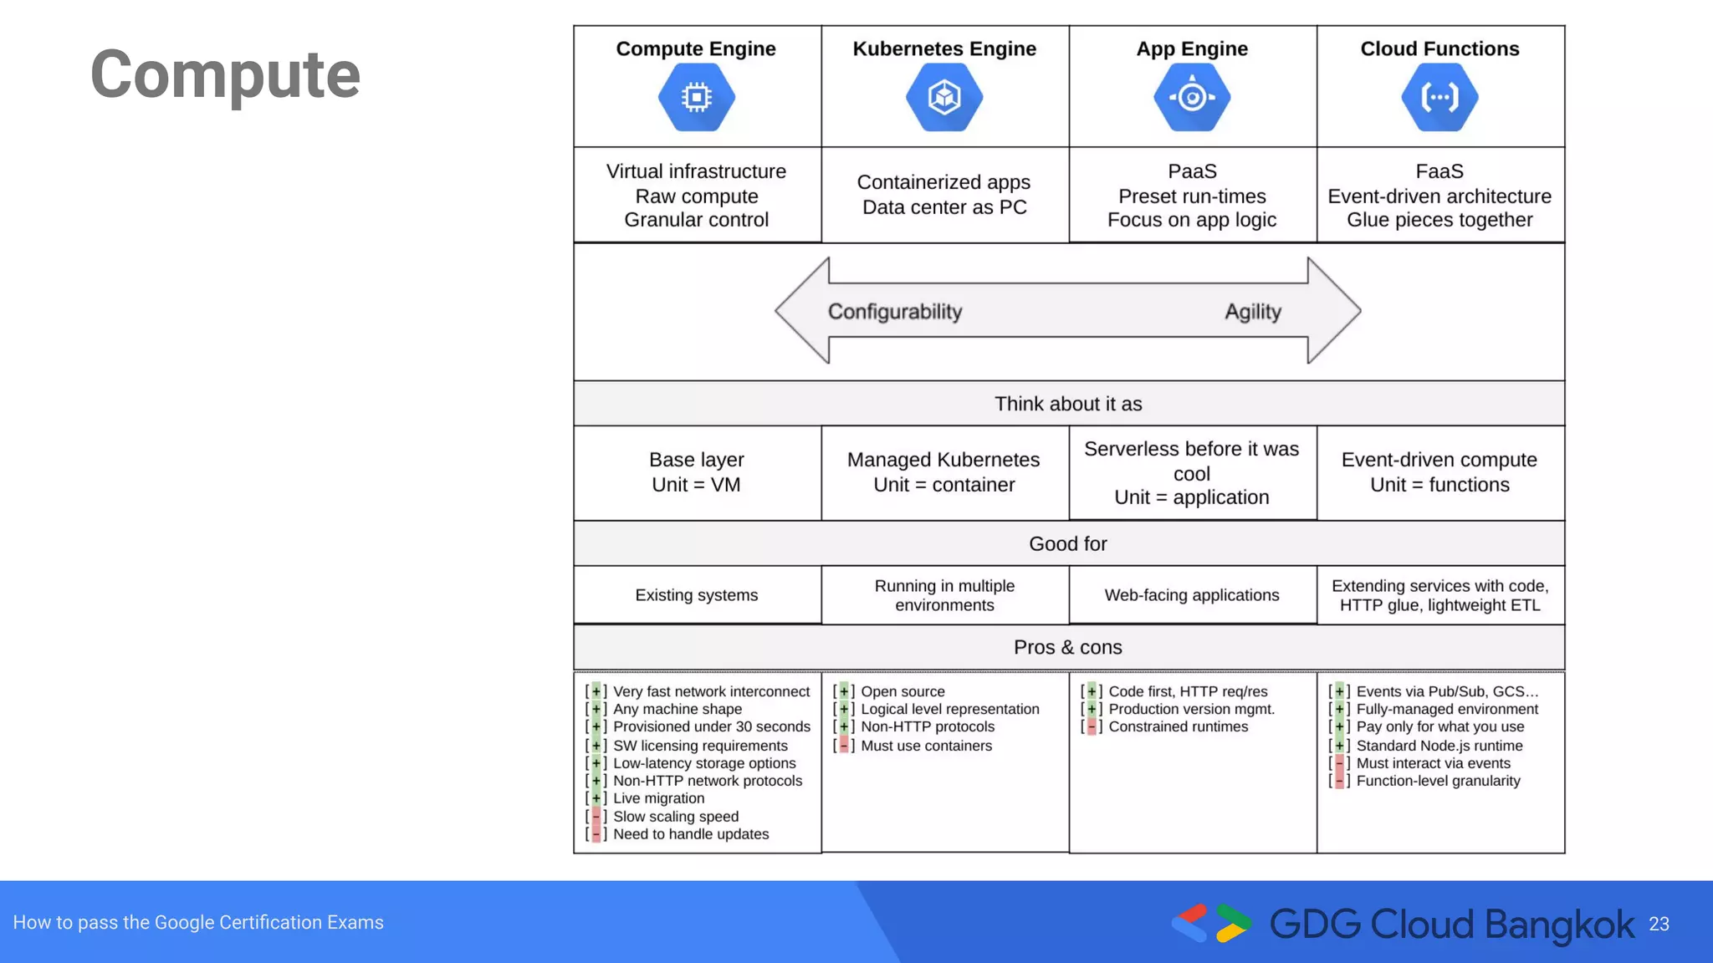Click the Good for section header
Image resolution: width=1713 pixels, height=963 pixels.
tap(1068, 544)
